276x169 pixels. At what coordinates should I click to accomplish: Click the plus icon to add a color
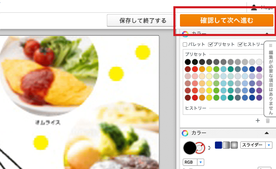click(258, 121)
